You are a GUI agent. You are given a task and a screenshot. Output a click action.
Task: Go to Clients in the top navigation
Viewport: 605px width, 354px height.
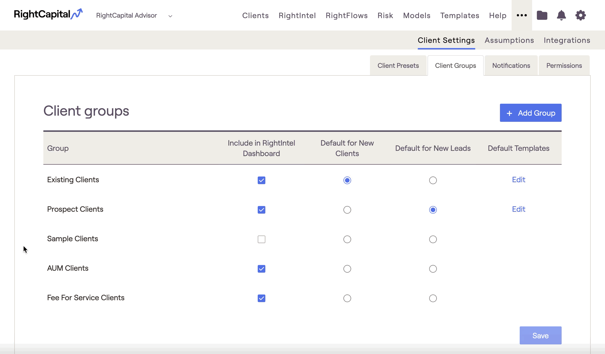255,15
